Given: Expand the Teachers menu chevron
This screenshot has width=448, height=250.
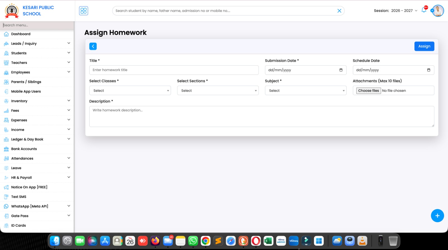Looking at the screenshot, I should 69,62.
